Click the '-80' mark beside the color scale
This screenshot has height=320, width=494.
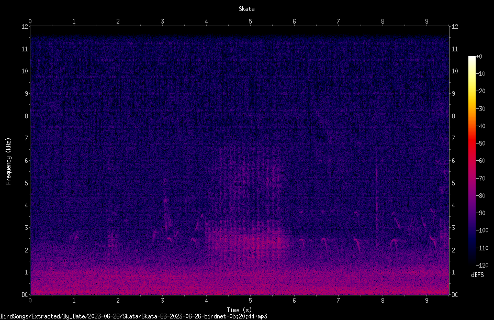tap(481, 195)
